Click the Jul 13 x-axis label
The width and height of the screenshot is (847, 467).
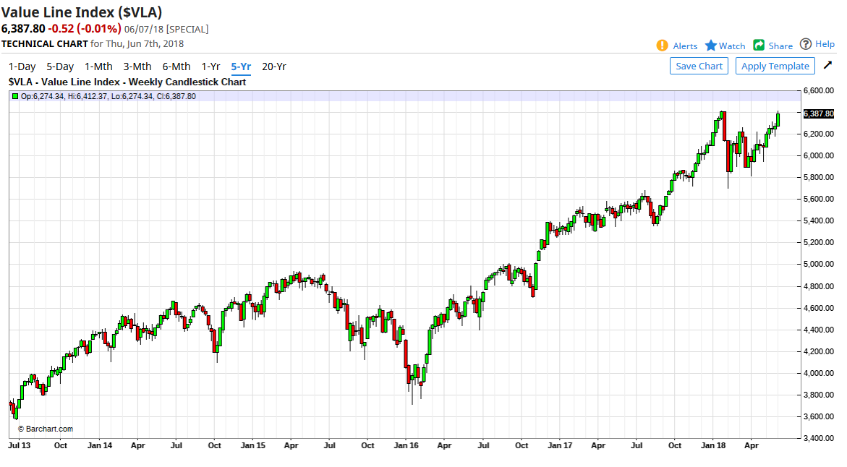(20, 445)
